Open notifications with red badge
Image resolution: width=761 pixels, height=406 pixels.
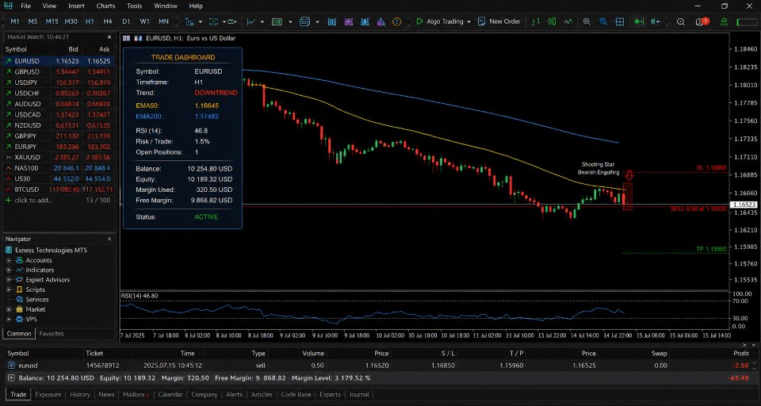pyautogui.click(x=702, y=22)
